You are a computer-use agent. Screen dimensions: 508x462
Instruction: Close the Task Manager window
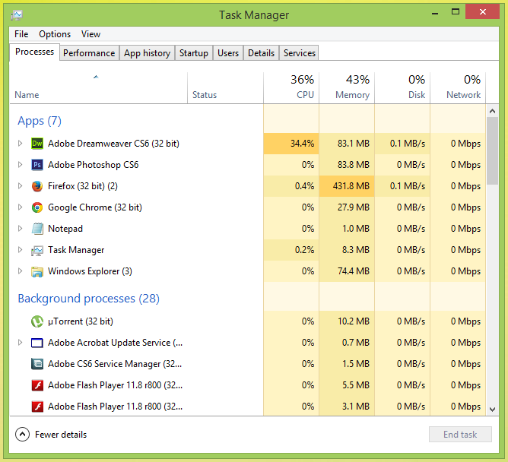pos(482,11)
